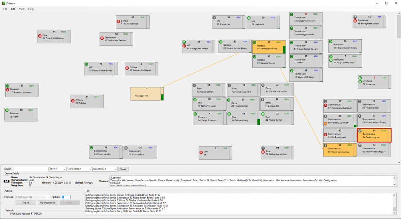Click the red B badge on Heiman Multilevel node

click(127, 68)
